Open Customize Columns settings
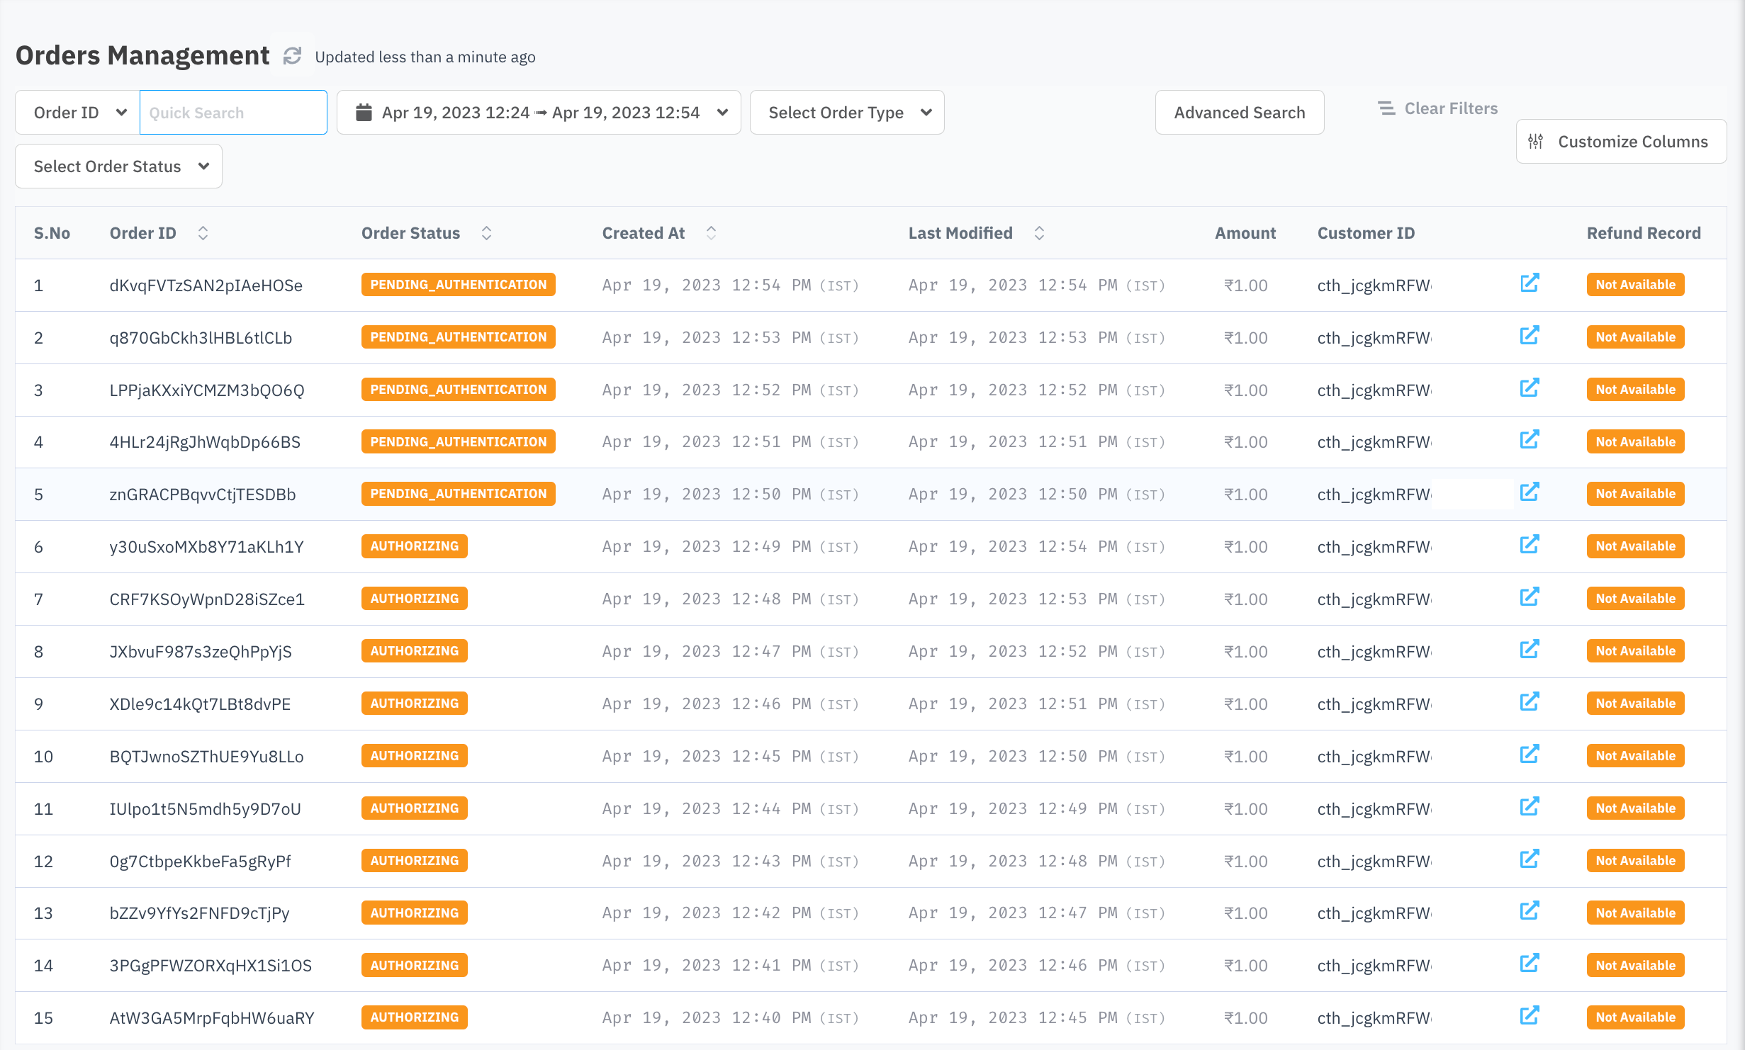Screen dimensions: 1745x1050 (1621, 142)
